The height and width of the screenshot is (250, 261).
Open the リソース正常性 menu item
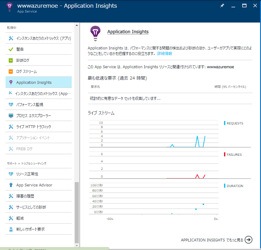click(x=38, y=174)
